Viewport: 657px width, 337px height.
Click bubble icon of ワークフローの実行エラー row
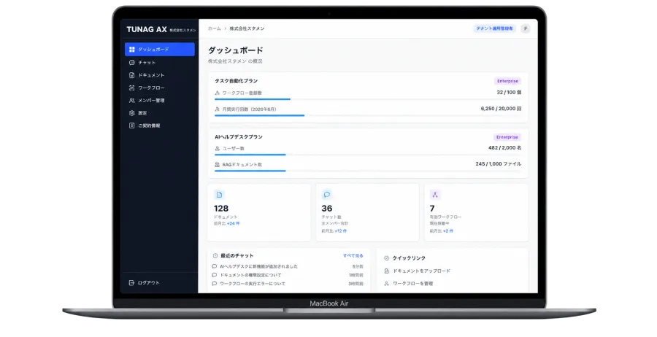point(215,284)
